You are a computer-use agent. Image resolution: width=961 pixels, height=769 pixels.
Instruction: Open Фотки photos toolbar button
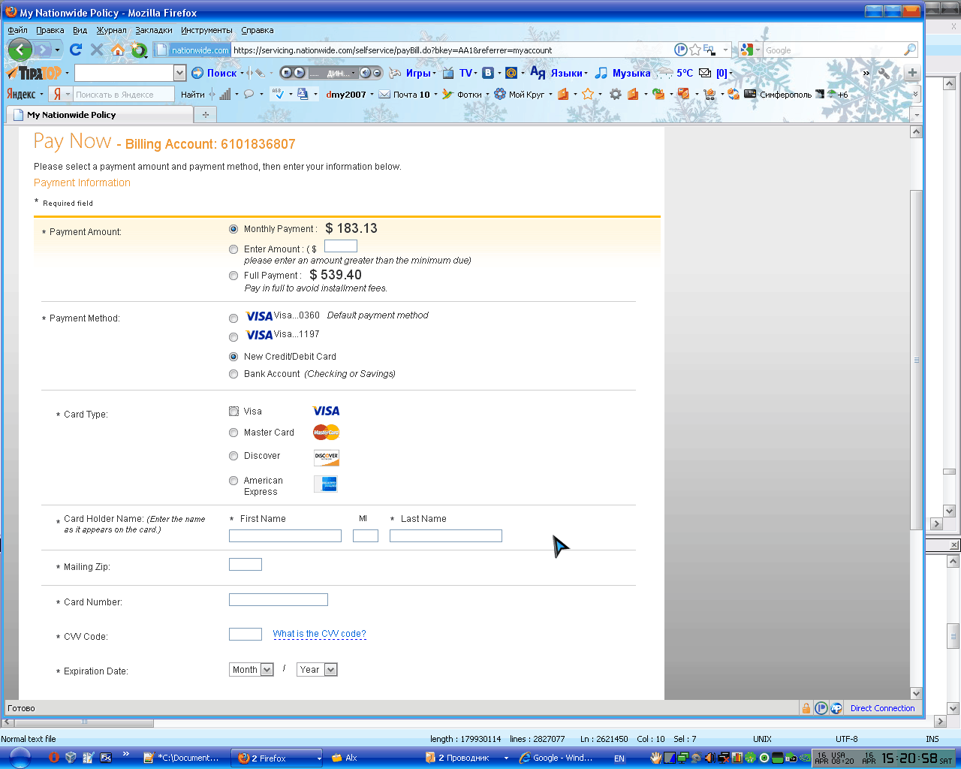click(462, 94)
